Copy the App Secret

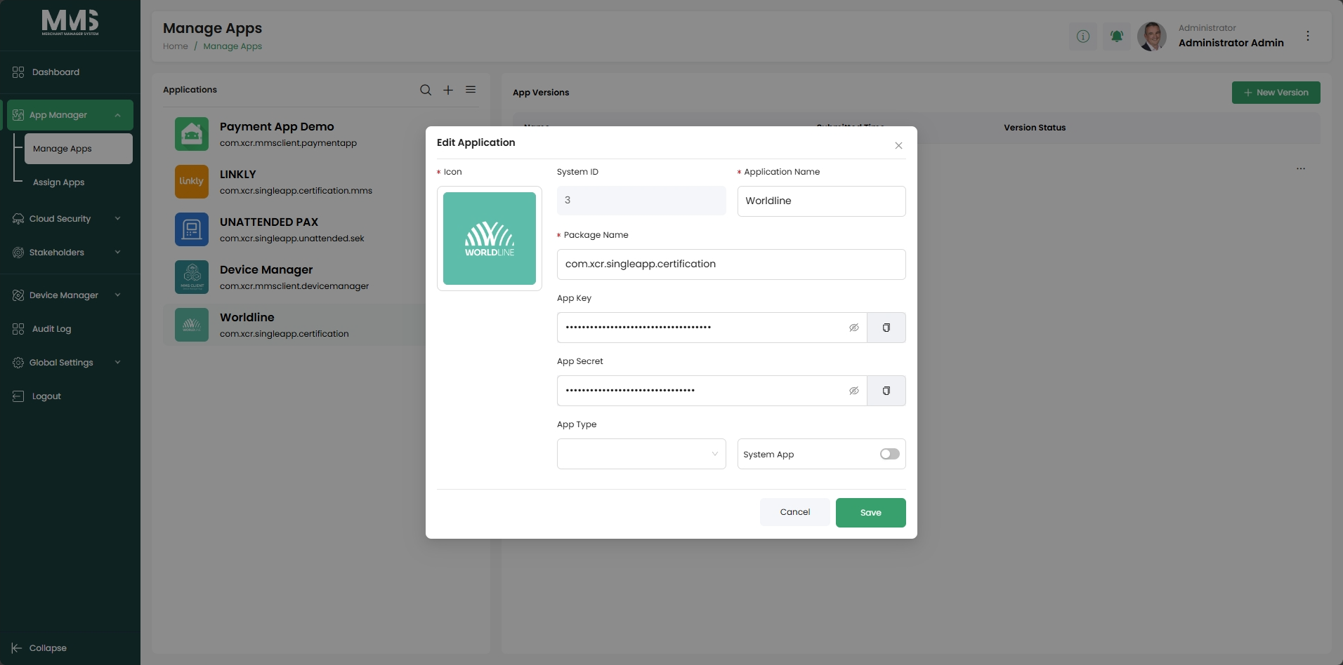click(886, 391)
